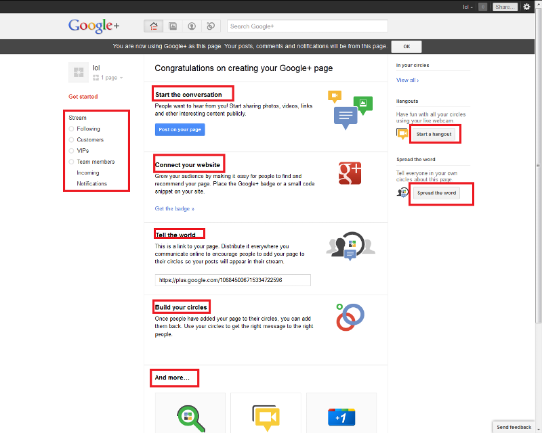542x433 pixels.
Task: Open the Notifications stream
Action: pyautogui.click(x=92, y=184)
